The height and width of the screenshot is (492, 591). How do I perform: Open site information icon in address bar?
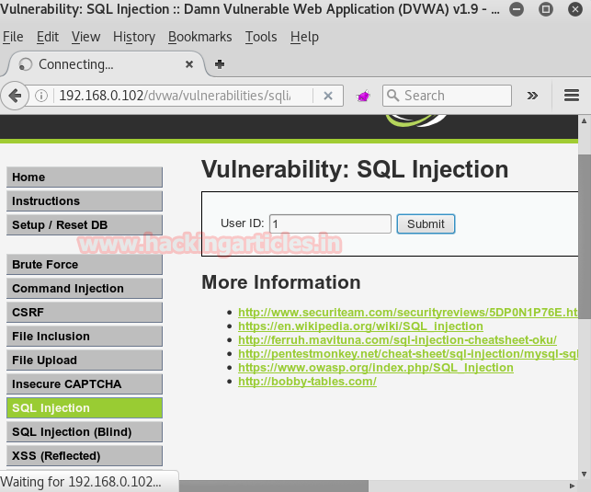(x=41, y=96)
